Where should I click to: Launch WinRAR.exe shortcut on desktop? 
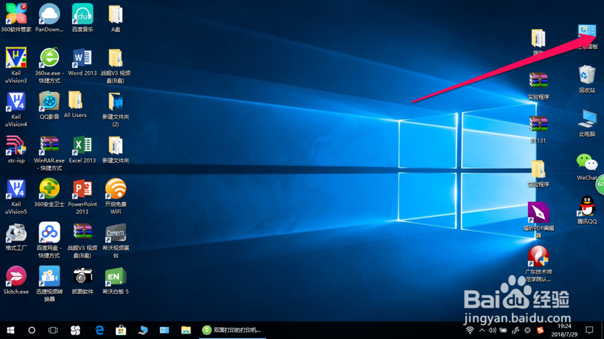[50, 145]
